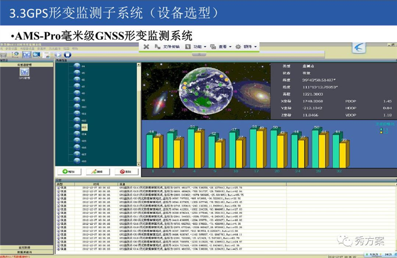Click the red 删除 button
The image size is (397, 258).
[x=126, y=171]
